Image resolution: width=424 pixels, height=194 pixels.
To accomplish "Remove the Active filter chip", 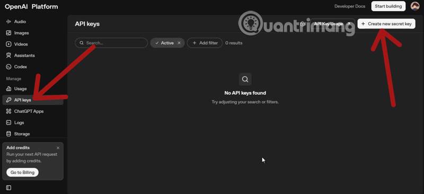I will pyautogui.click(x=179, y=43).
